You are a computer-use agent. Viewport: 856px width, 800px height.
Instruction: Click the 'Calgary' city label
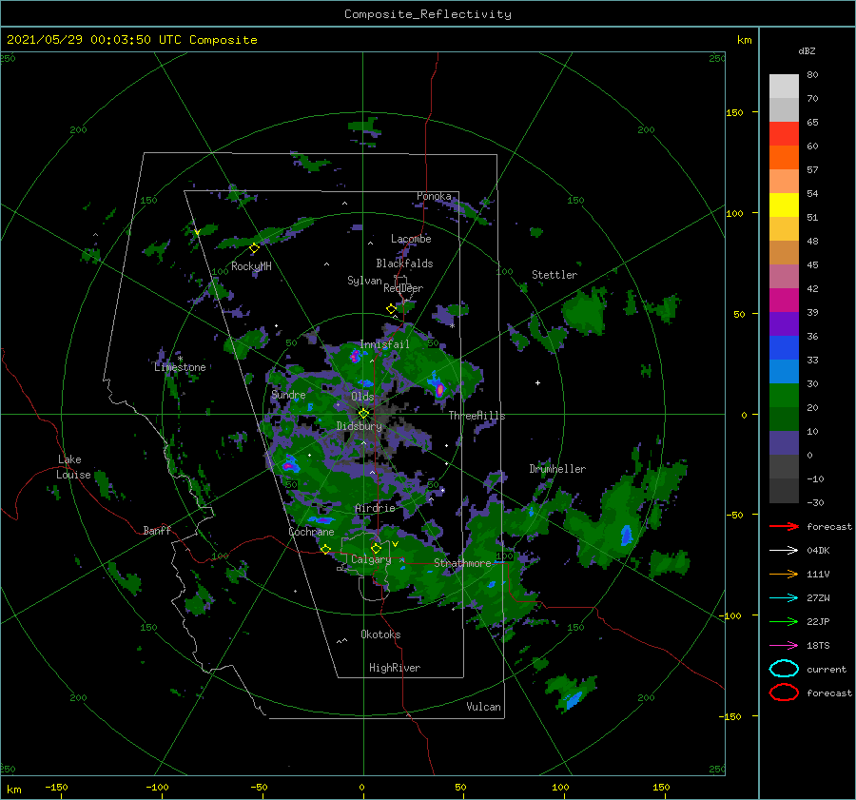pyautogui.click(x=371, y=559)
